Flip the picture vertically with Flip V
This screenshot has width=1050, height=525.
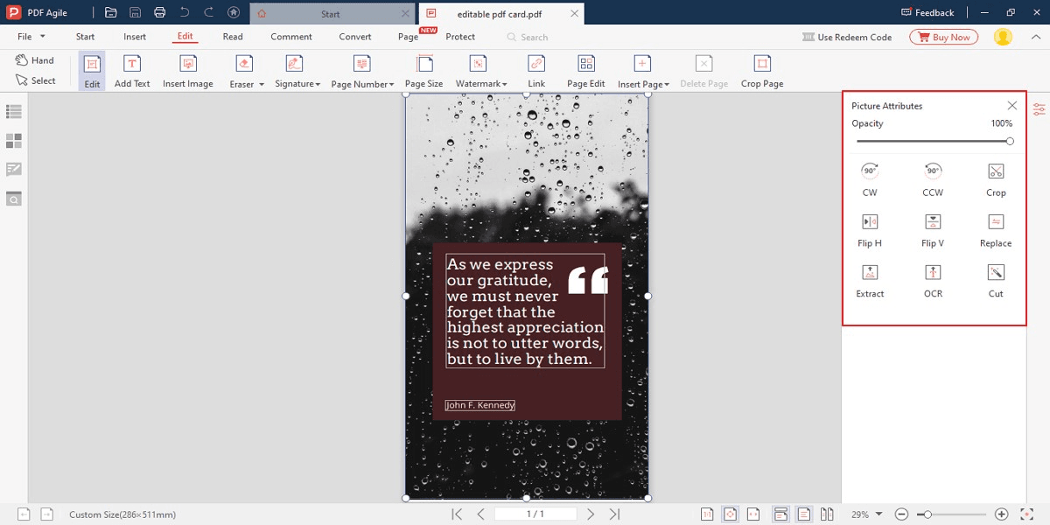933,231
